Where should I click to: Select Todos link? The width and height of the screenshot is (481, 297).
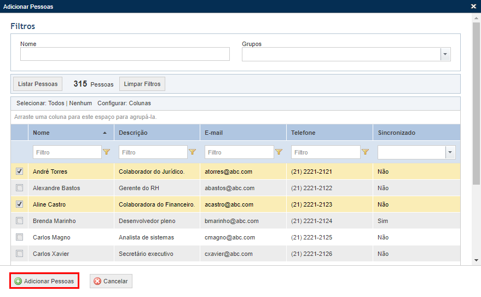pyautogui.click(x=56, y=103)
